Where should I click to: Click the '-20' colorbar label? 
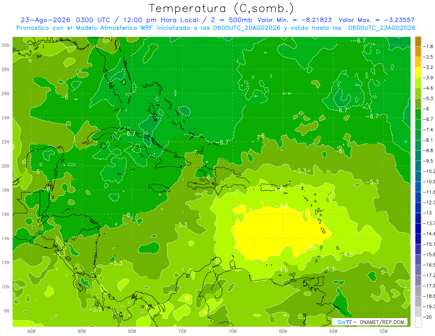tap(427, 317)
